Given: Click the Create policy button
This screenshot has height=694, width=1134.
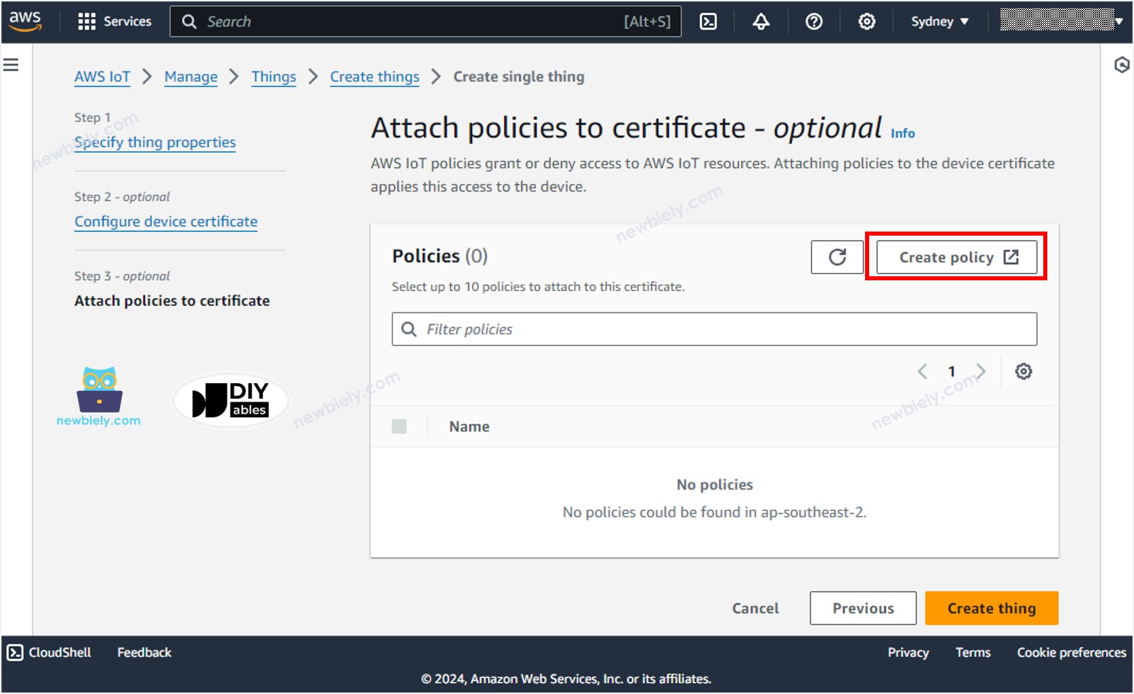Looking at the screenshot, I should 955,257.
